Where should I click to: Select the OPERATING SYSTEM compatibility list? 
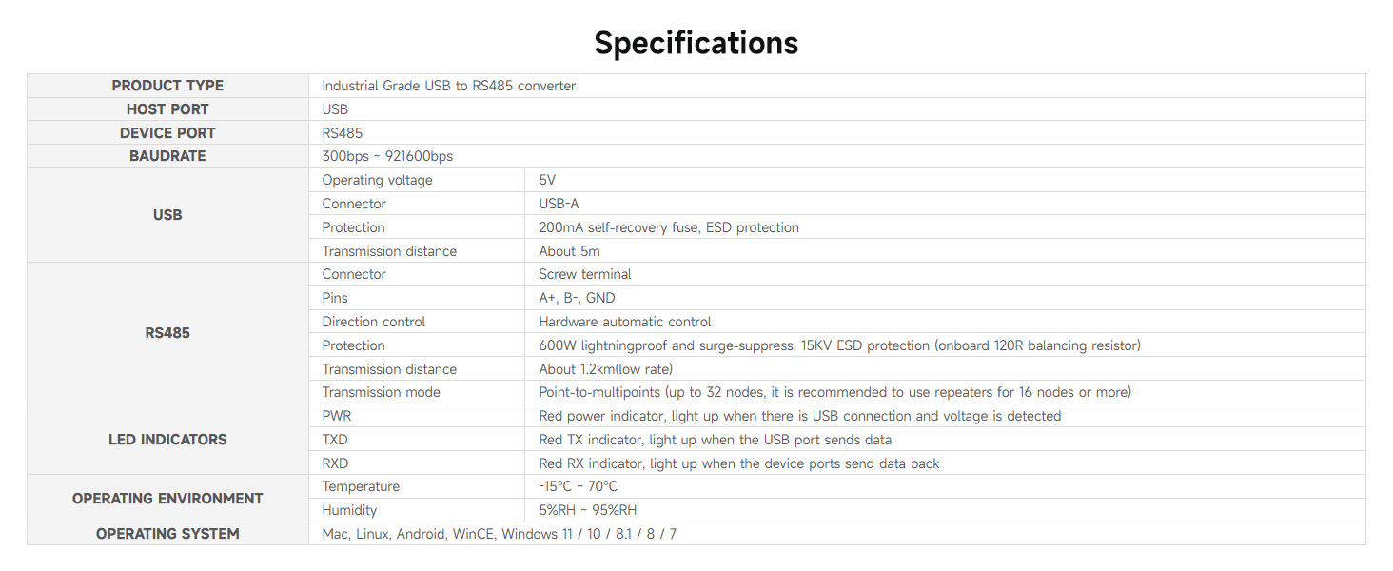point(500,534)
